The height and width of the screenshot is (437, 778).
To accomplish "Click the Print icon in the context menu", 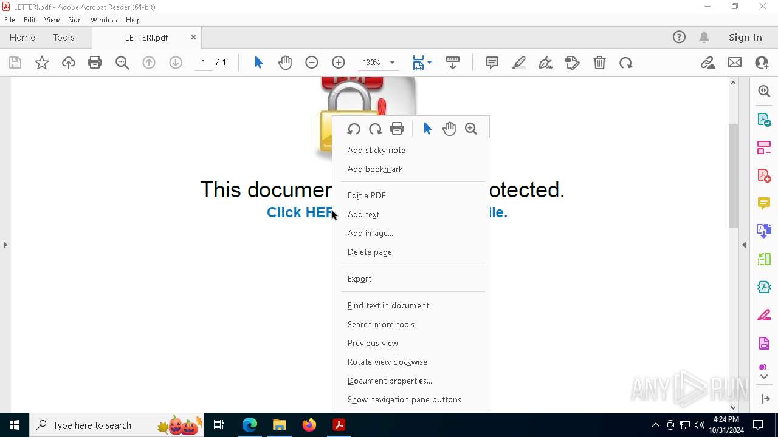I will pos(397,129).
